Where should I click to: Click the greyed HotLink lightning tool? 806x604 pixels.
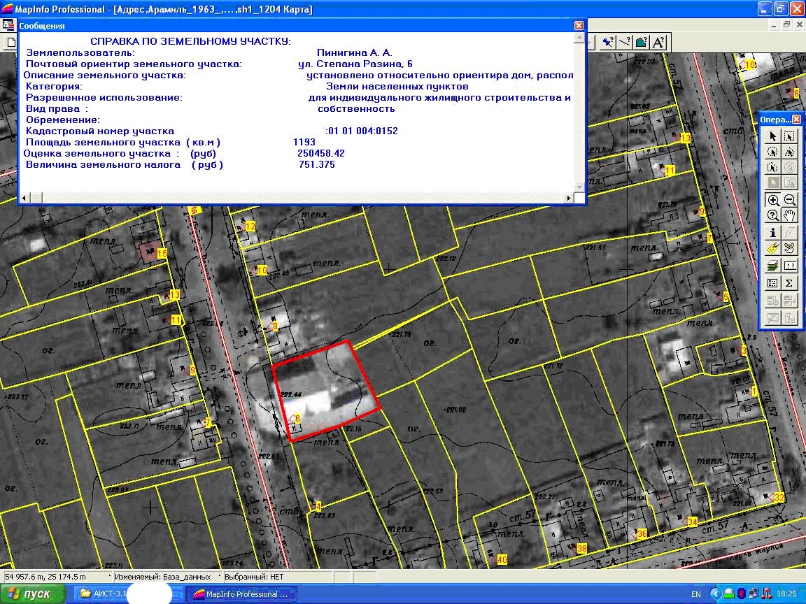click(789, 233)
